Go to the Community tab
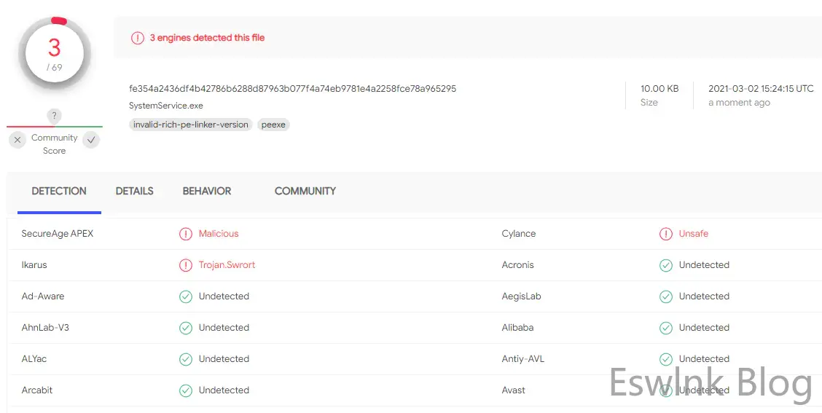The image size is (822, 413). pyautogui.click(x=305, y=191)
